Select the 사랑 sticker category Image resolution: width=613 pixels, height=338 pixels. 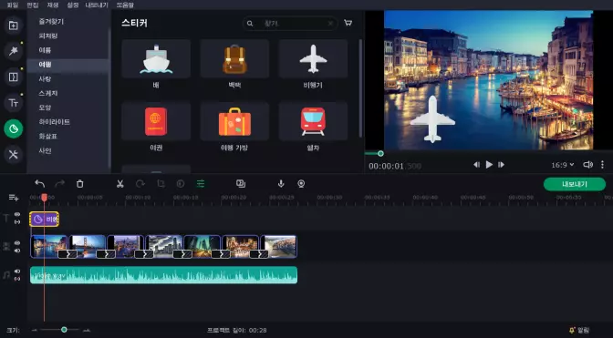tap(45, 79)
